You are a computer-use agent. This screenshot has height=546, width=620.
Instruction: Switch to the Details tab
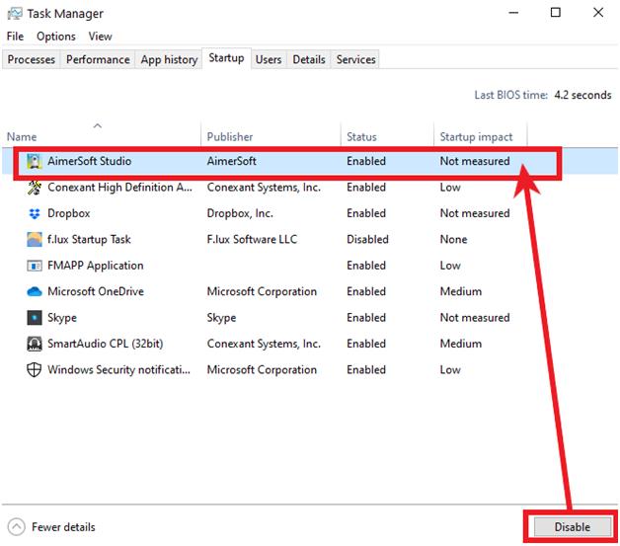(x=309, y=59)
